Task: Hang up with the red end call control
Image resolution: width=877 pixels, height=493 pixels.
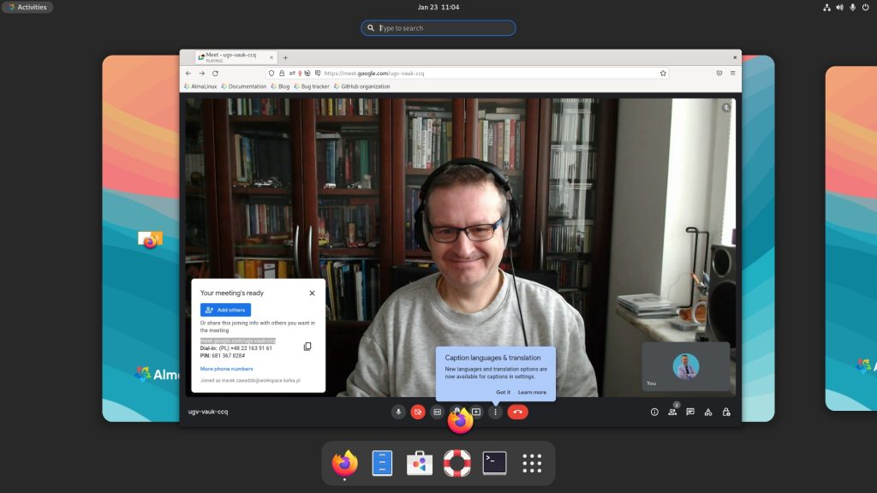Action: [517, 411]
